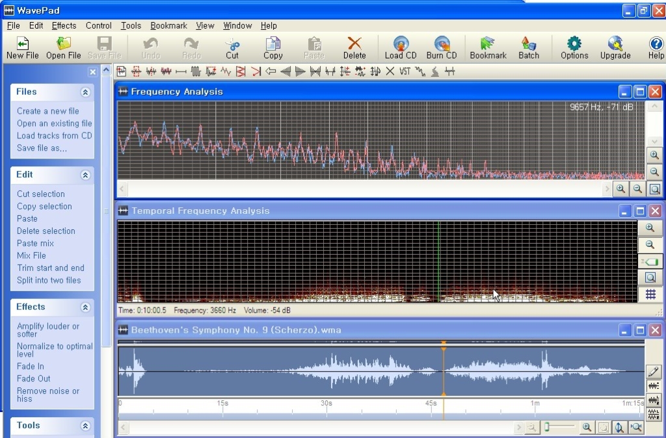Click the Cut scissors icon

(x=232, y=47)
